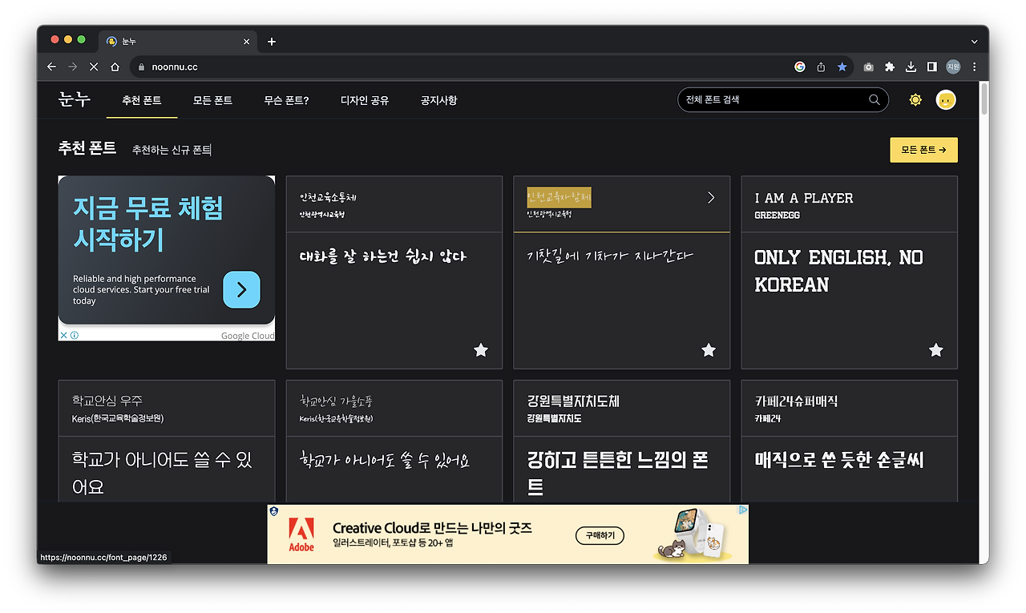Screen dimensions: 1026x613
Task: Click the Google icon in the address bar
Action: (799, 67)
